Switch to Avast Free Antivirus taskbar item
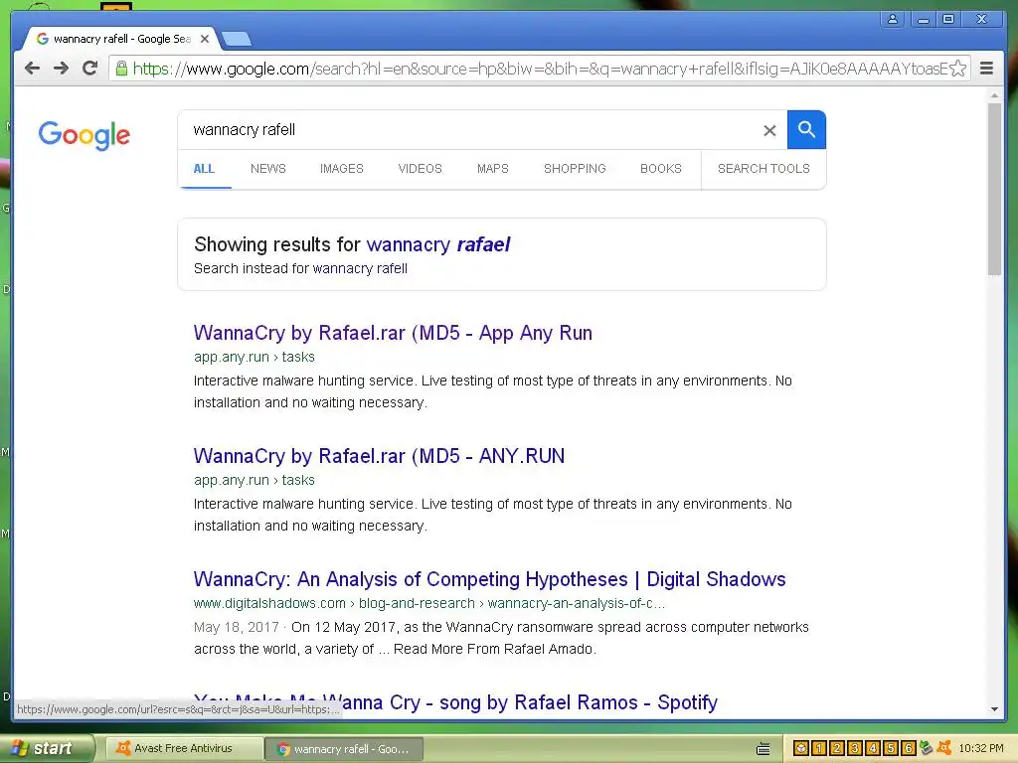Viewport: 1018px width, 763px height. point(184,748)
